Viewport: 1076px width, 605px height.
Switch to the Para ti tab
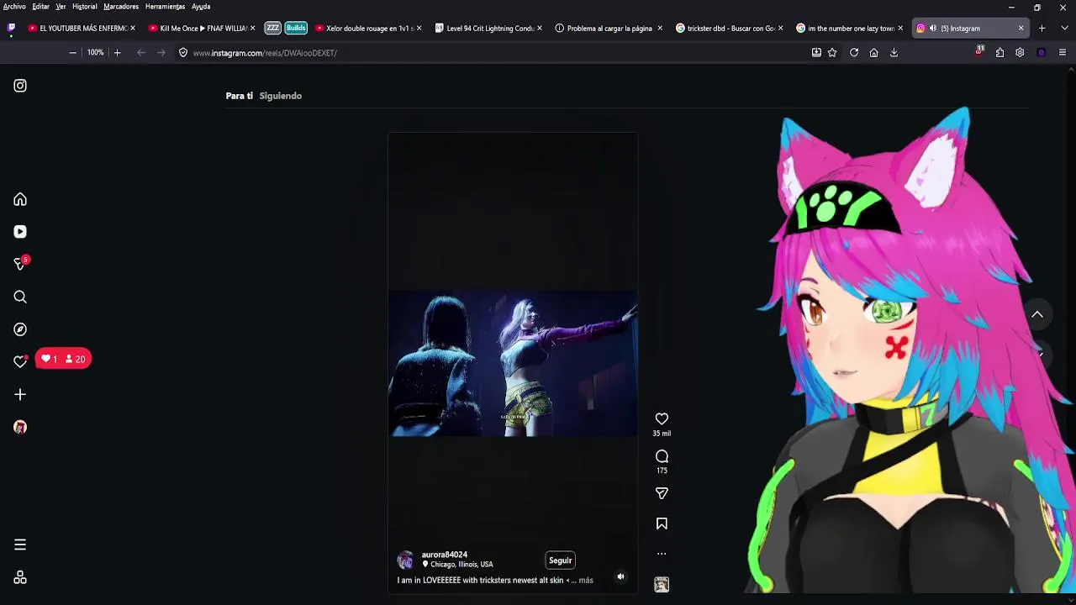point(239,96)
